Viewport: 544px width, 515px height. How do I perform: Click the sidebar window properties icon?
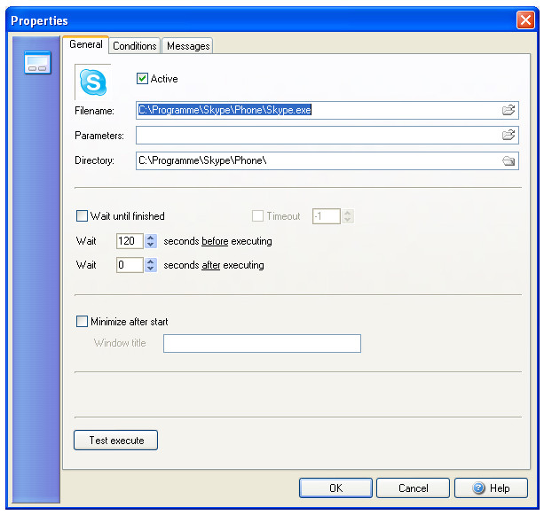coord(37,63)
